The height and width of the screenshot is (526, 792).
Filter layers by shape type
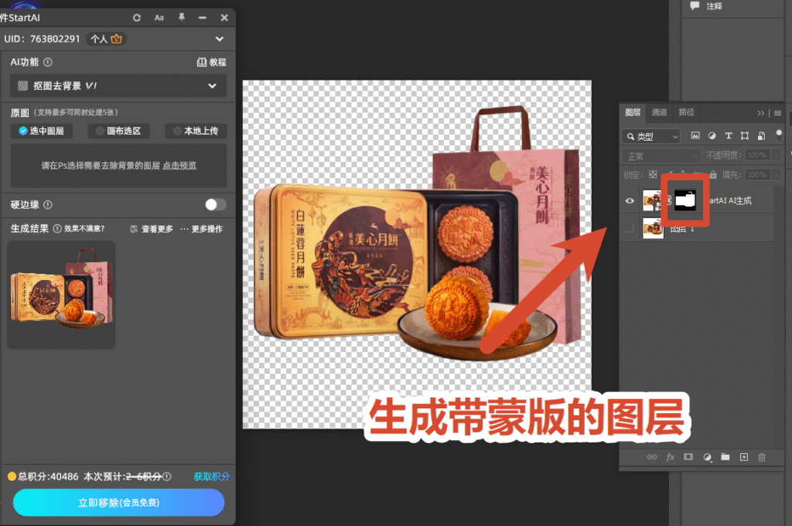(745, 135)
